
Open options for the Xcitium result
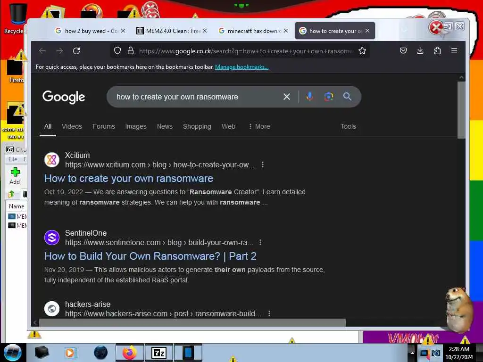(263, 165)
